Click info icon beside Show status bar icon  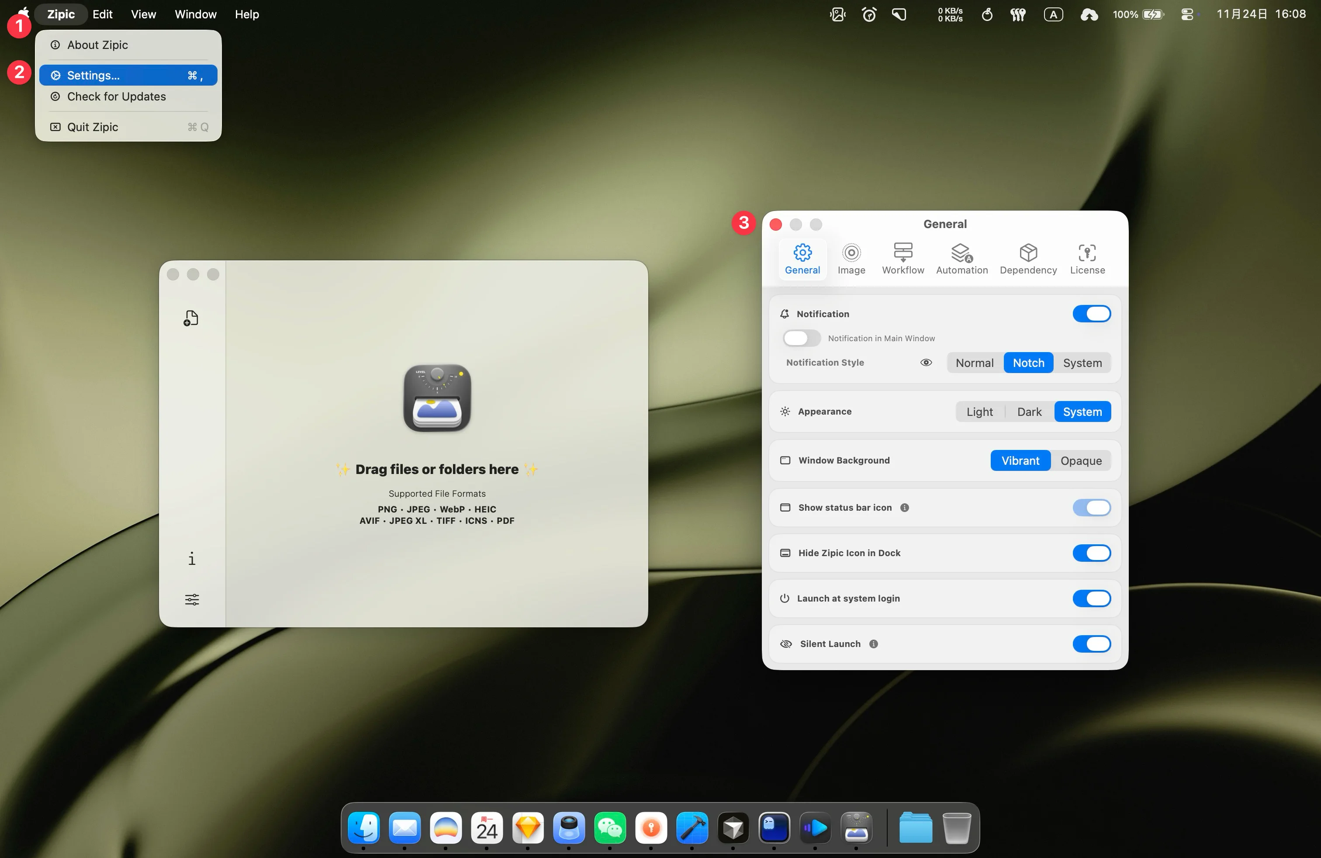(904, 508)
